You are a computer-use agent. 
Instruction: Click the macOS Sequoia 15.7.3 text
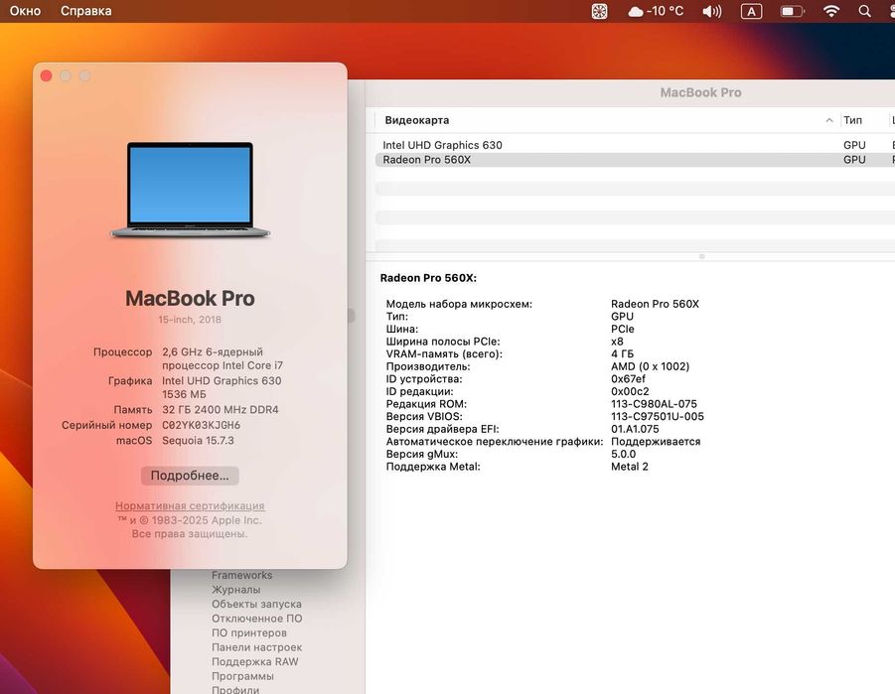tap(198, 441)
